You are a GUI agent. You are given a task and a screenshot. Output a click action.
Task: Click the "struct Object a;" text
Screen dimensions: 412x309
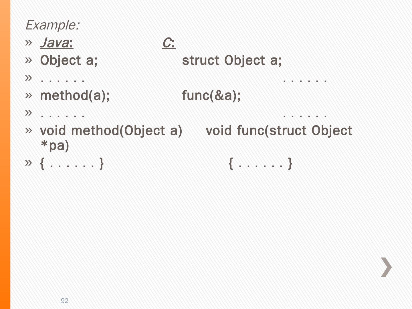[232, 61]
